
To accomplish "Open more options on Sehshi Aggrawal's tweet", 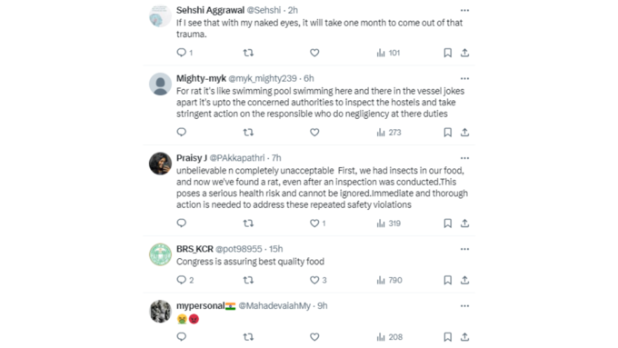I will coord(464,10).
